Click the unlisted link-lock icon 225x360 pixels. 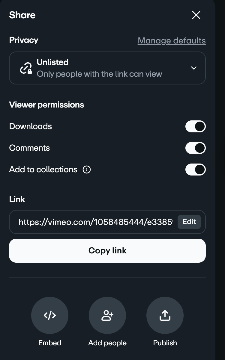26,68
